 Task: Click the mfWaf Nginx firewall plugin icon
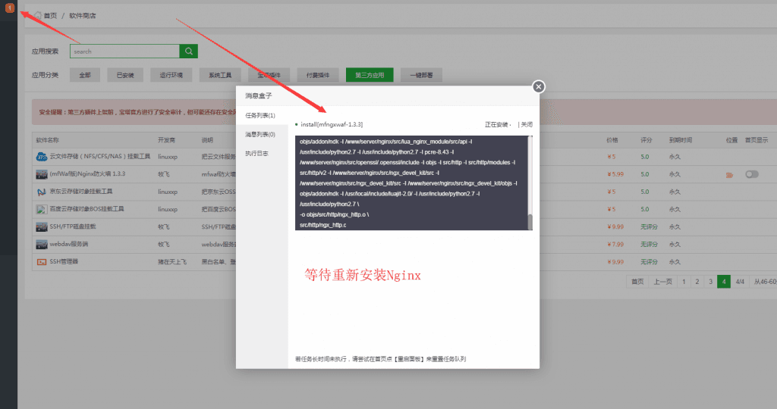pyautogui.click(x=42, y=174)
